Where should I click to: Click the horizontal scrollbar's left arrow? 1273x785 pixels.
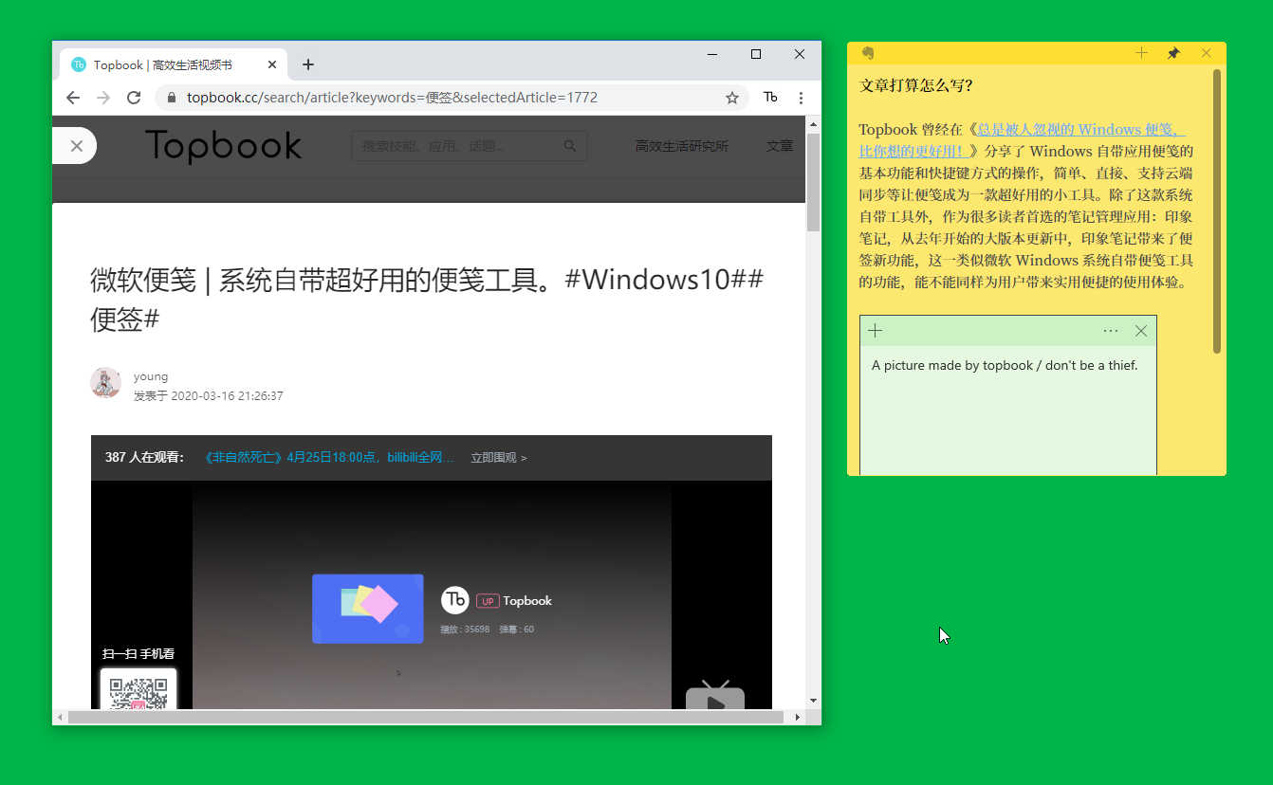pyautogui.click(x=60, y=718)
